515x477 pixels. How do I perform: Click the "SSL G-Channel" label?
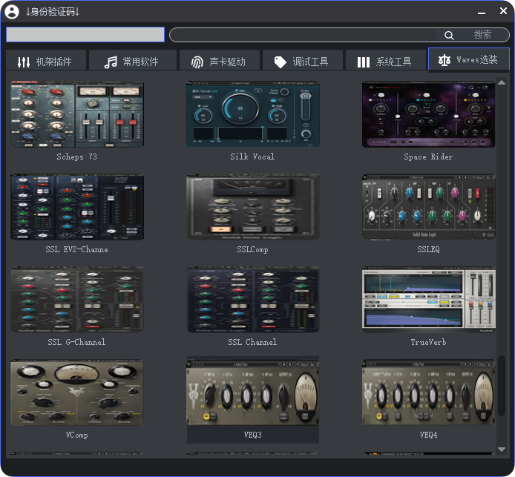click(x=76, y=342)
